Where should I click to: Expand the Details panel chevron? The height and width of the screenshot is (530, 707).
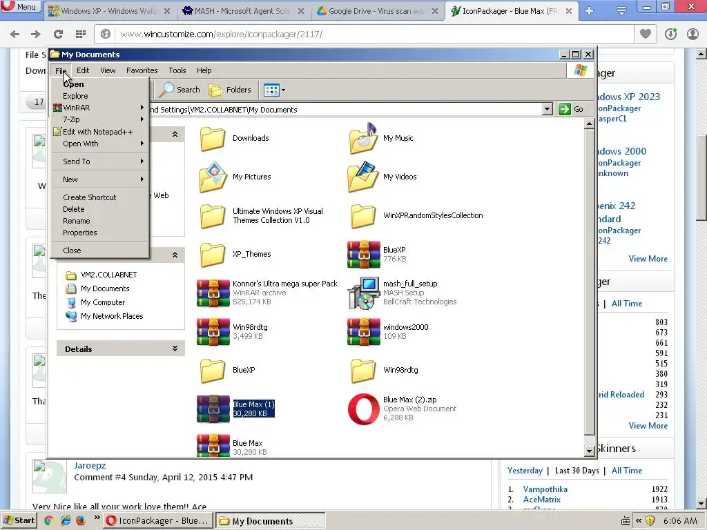(x=175, y=349)
